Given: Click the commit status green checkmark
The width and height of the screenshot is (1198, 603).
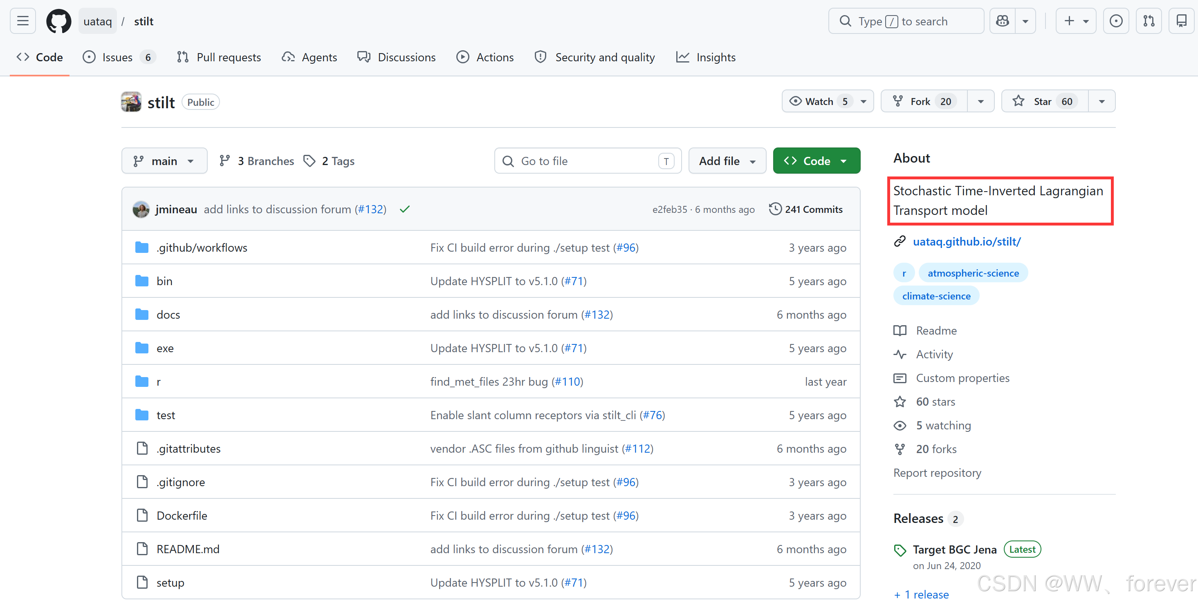Looking at the screenshot, I should [x=405, y=209].
